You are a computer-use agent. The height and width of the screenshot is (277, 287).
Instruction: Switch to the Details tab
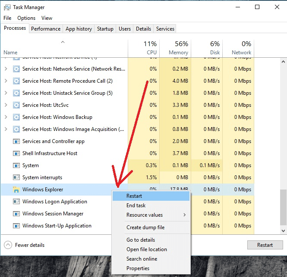pyautogui.click(x=143, y=29)
